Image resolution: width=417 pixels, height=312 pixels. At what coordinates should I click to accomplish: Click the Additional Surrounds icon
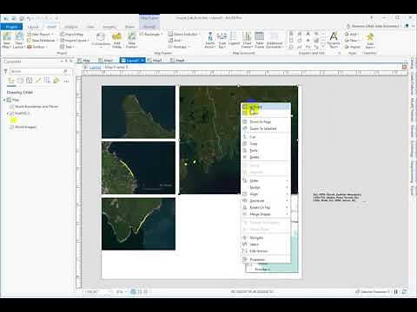(x=274, y=40)
